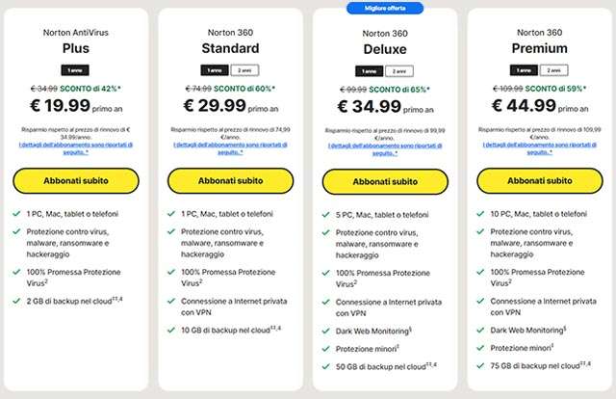Choose 1 anno for Norton 360 Standard

pos(215,69)
